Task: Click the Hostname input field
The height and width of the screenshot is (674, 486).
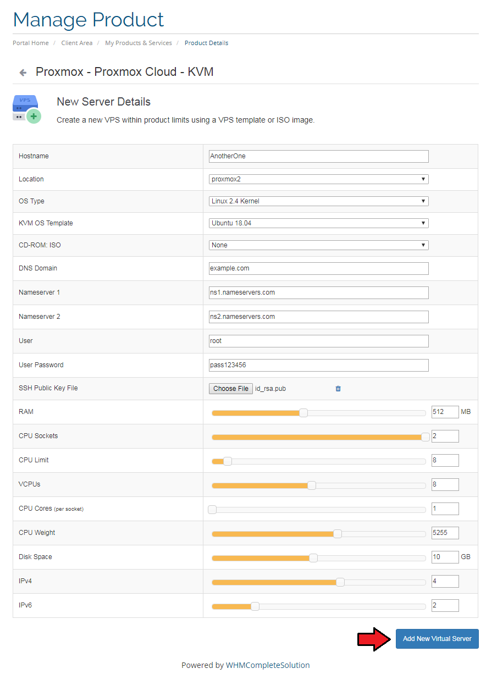Action: tap(318, 156)
